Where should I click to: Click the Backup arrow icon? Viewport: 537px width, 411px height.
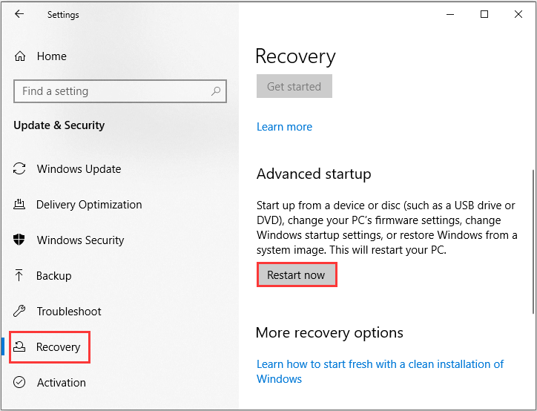(20, 276)
